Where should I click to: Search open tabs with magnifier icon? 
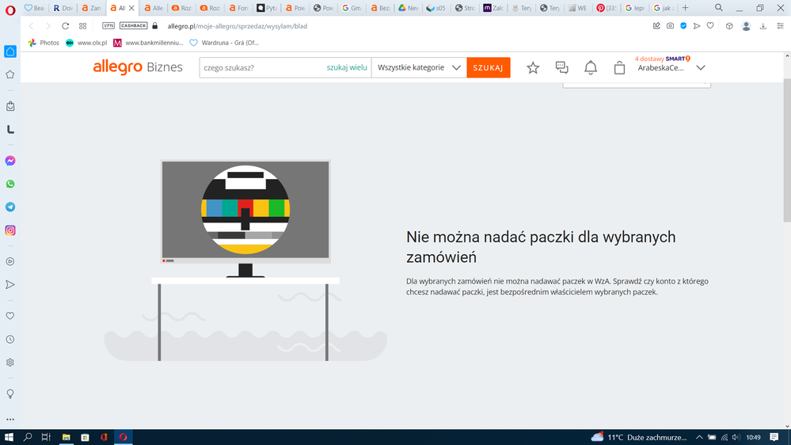pyautogui.click(x=719, y=8)
